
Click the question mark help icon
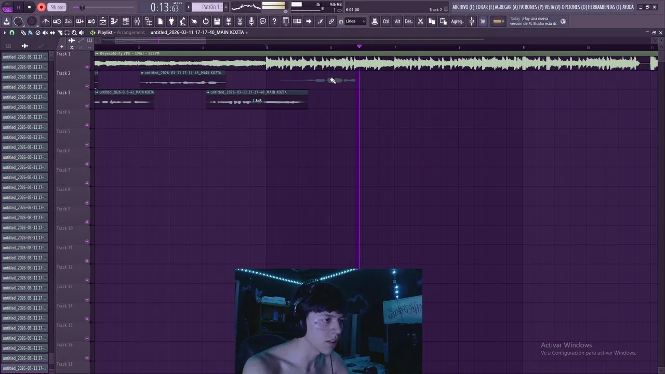pos(274,21)
